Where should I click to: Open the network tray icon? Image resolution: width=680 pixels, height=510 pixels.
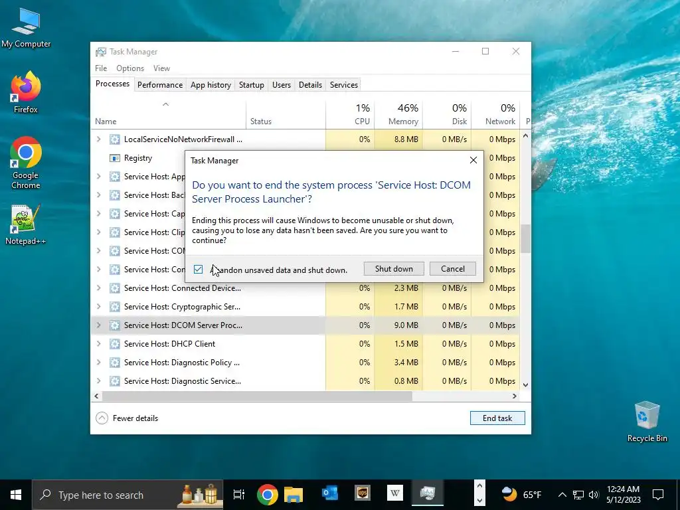(578, 495)
